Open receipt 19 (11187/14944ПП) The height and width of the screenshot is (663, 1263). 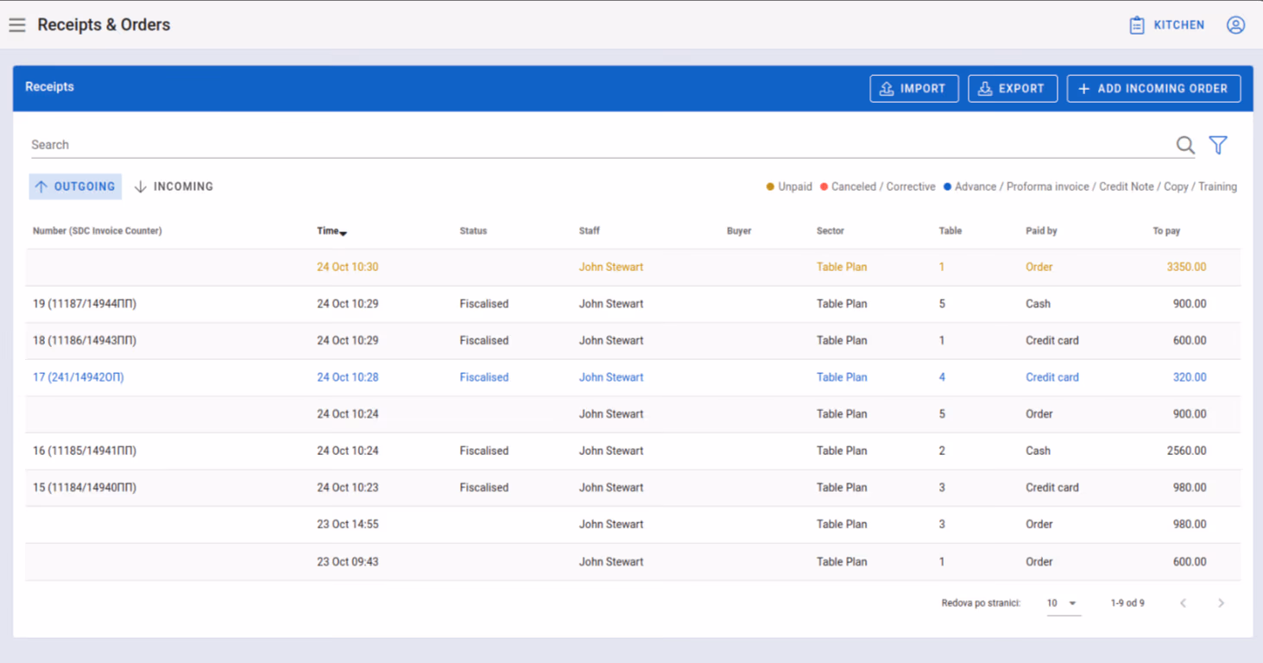tap(633, 304)
